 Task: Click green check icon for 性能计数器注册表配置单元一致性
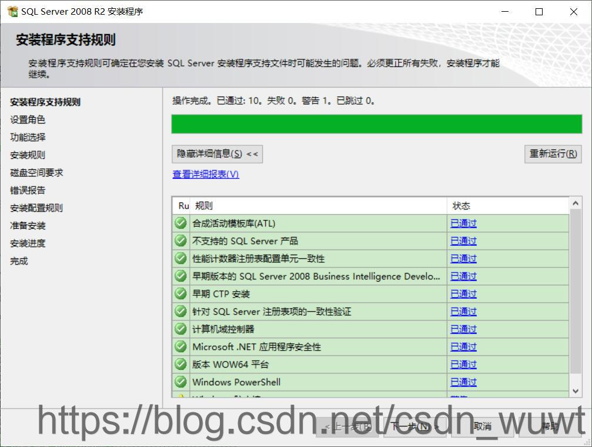click(181, 258)
